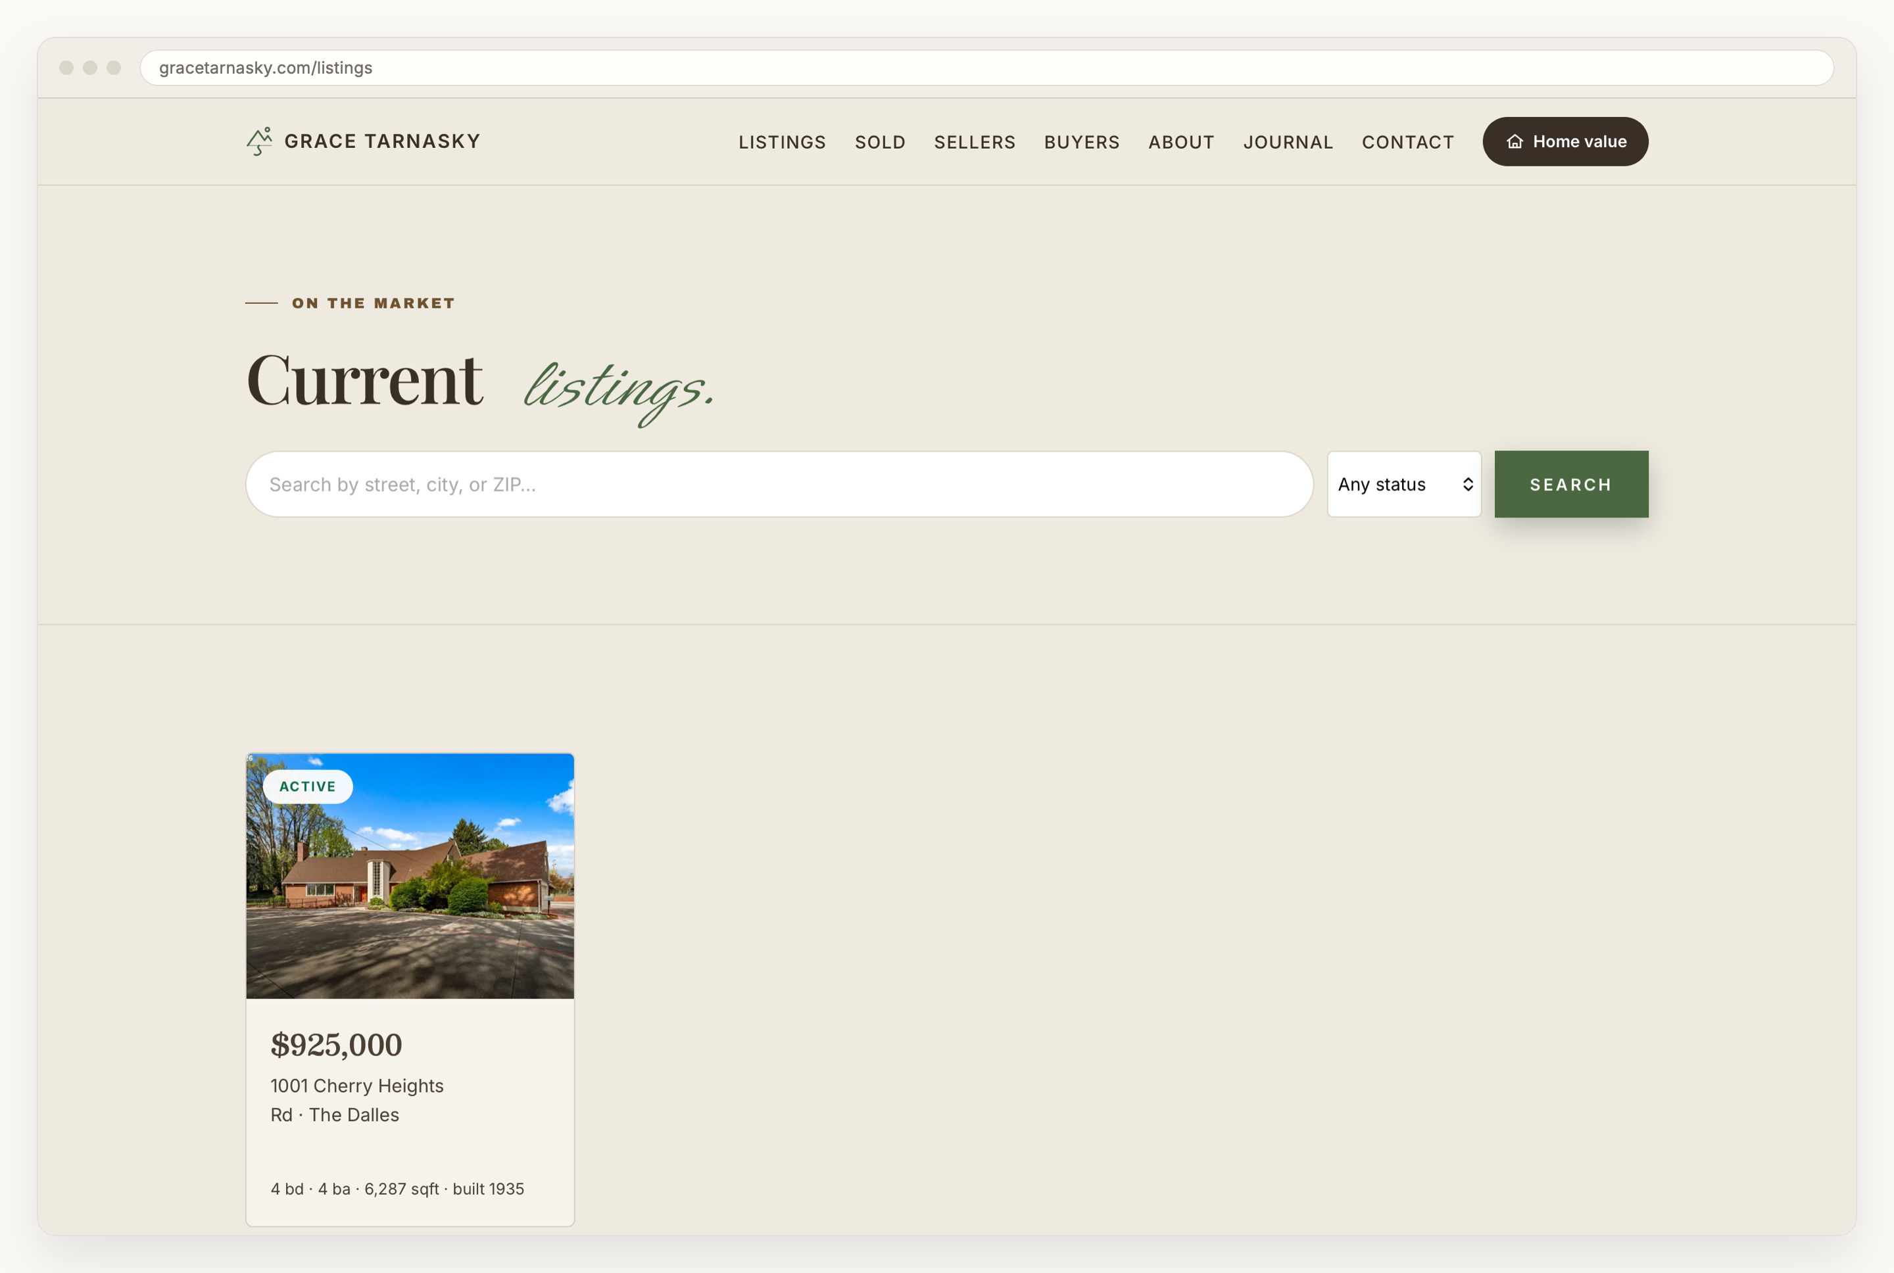The width and height of the screenshot is (1894, 1273).
Task: Click the 4 bd · 4 ba details line
Action: pyautogui.click(x=397, y=1189)
